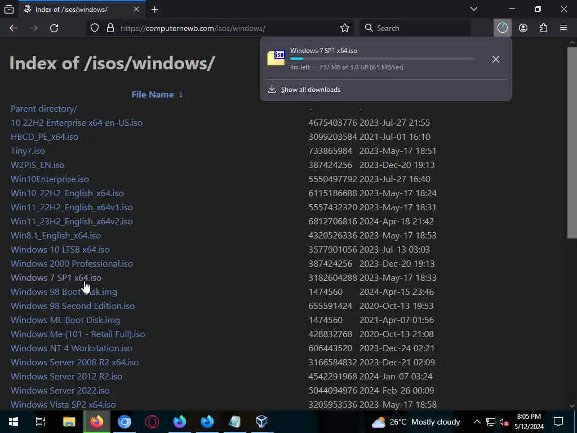This screenshot has height=433, width=577.
Task: Download W2PIS_EN.iso
Action: 37,165
